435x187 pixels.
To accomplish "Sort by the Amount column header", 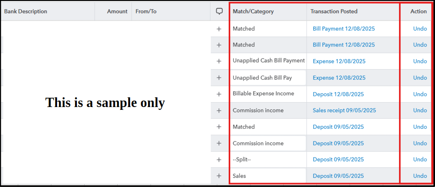I will point(117,11).
